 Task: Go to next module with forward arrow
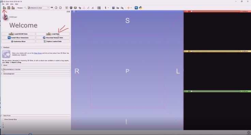pos(60,8)
